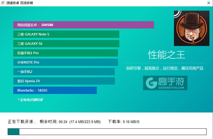
Task: Select the 索尼 Xperia Z4 bar
Action: tap(64, 81)
